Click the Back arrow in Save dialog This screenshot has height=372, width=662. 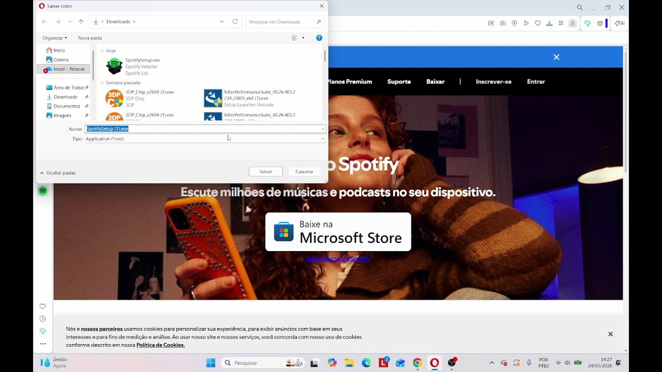point(44,22)
